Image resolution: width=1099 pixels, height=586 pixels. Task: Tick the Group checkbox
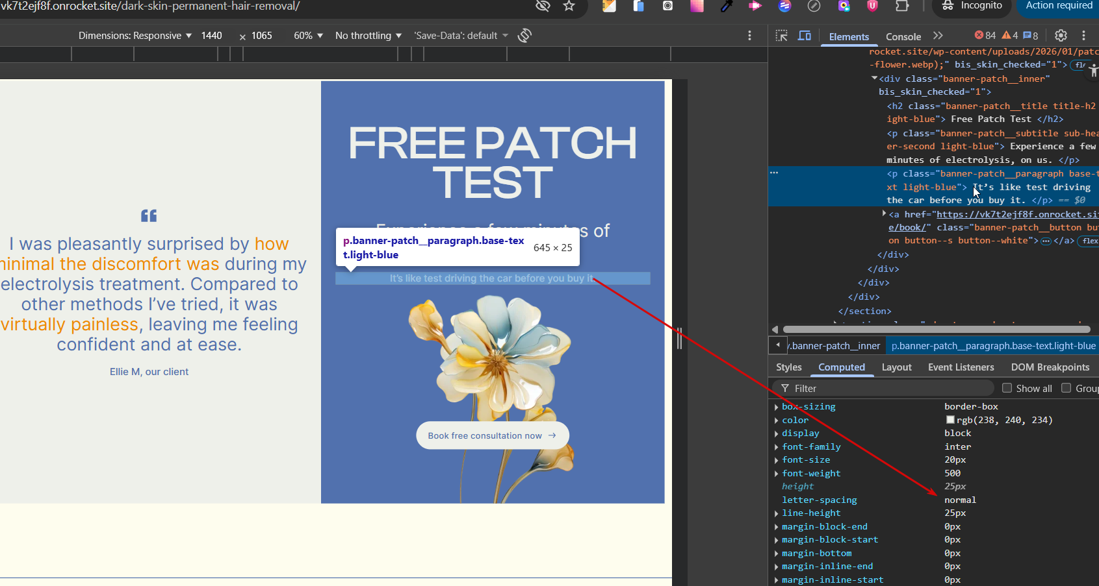point(1067,388)
